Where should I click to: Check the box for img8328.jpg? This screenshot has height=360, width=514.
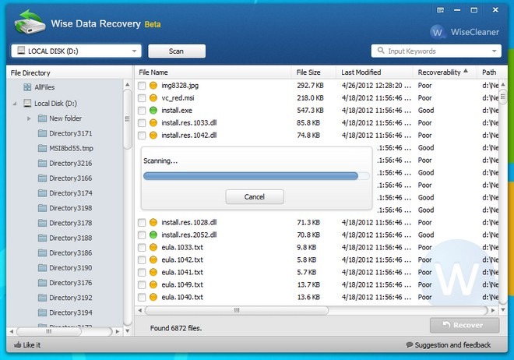tap(142, 86)
